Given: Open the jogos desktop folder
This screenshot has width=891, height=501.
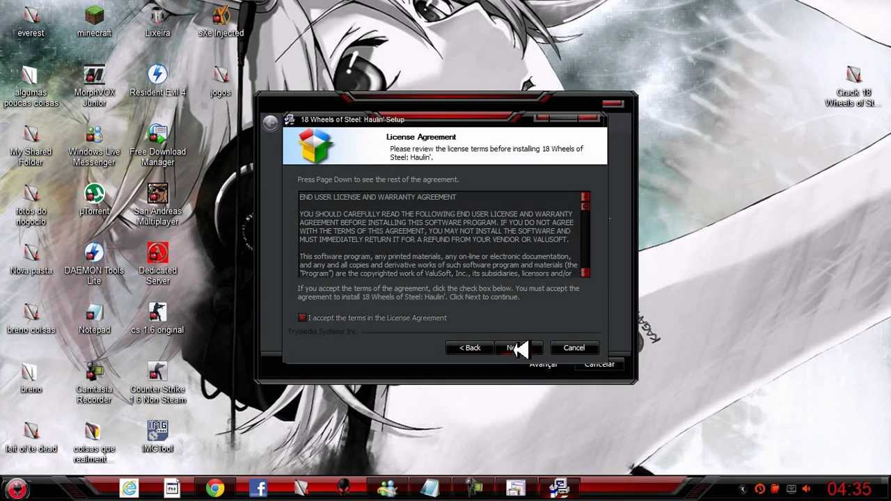Looking at the screenshot, I should pos(221,81).
